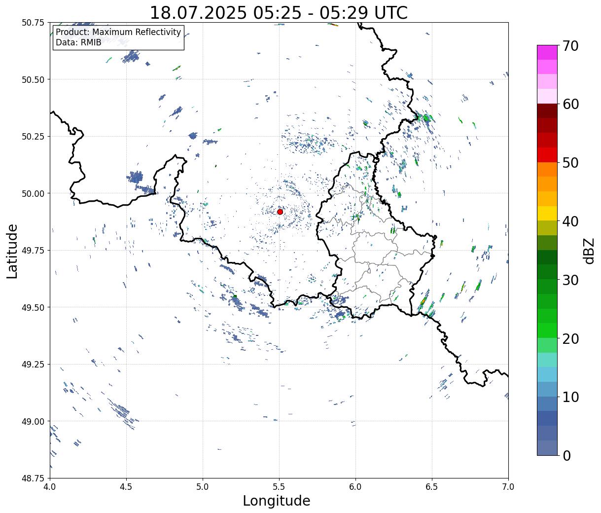Click the longitude tick label 5.5
Image resolution: width=601 pixels, height=513 pixels.
click(279, 487)
